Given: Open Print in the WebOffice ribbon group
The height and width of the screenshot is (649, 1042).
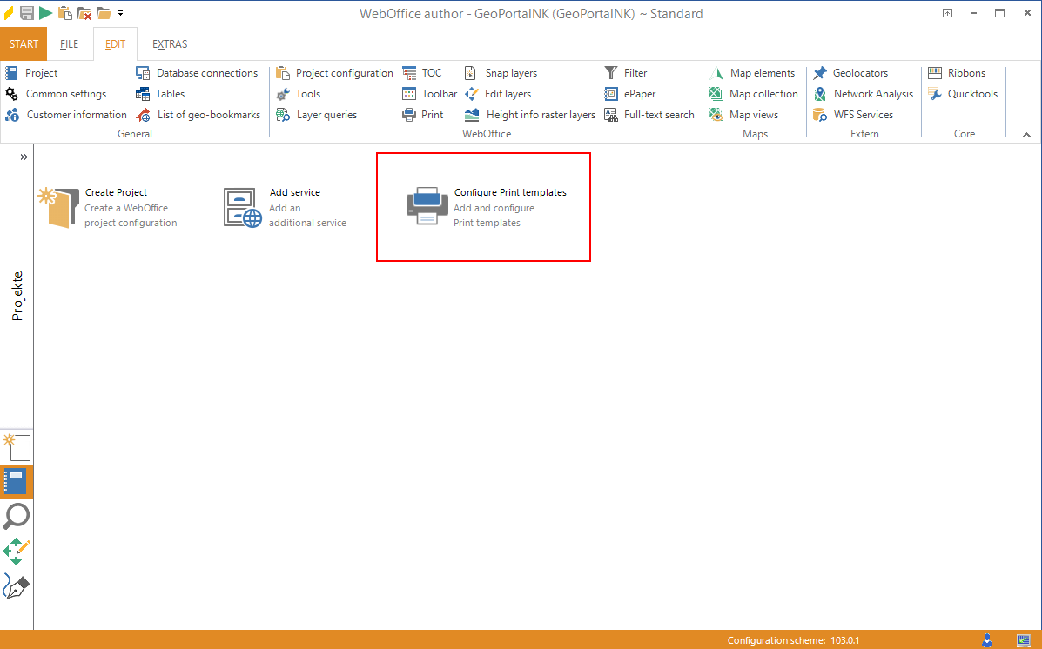Looking at the screenshot, I should [x=423, y=115].
